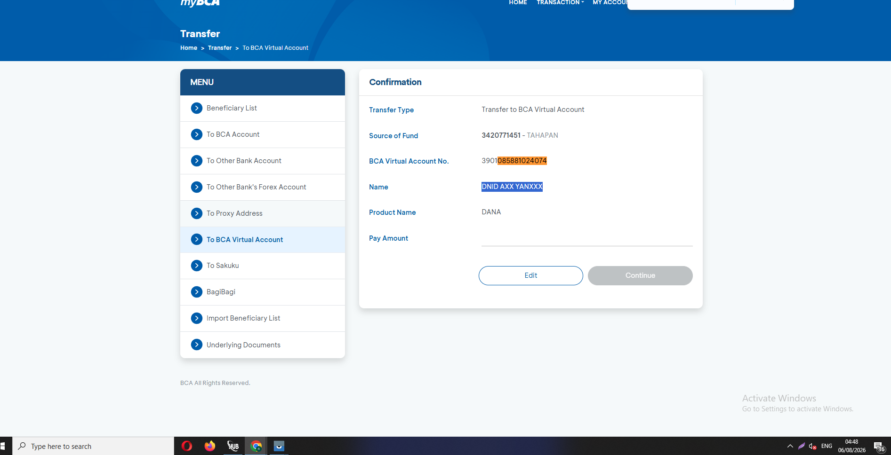Switch to Chrome in the taskbar
The height and width of the screenshot is (455, 891).
(x=256, y=446)
